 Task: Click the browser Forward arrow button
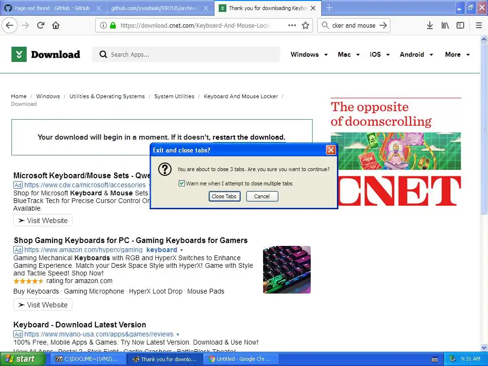(26, 26)
